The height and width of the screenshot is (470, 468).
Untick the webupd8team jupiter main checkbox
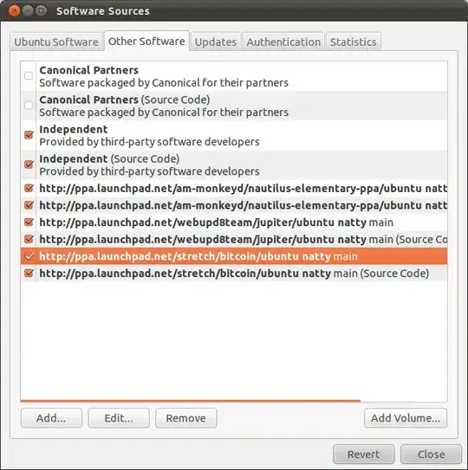point(29,222)
